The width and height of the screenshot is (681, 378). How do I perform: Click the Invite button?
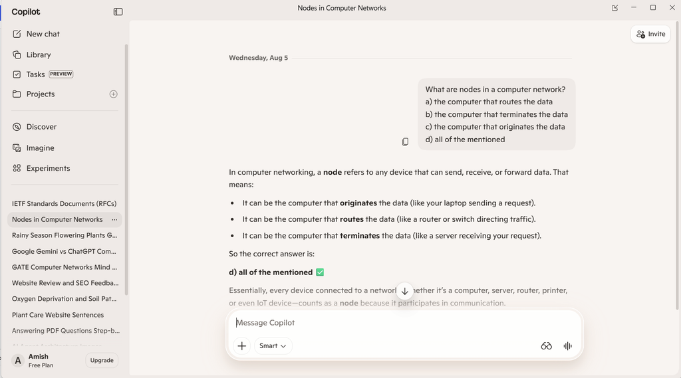pyautogui.click(x=650, y=34)
